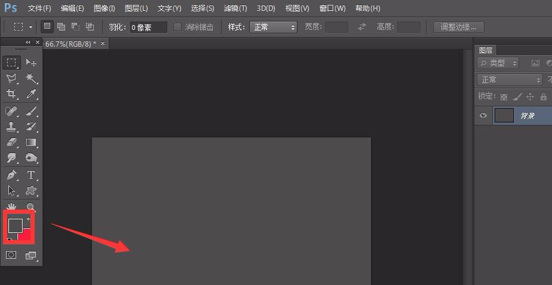Select the Smudge finger tool

pyautogui.click(x=11, y=158)
